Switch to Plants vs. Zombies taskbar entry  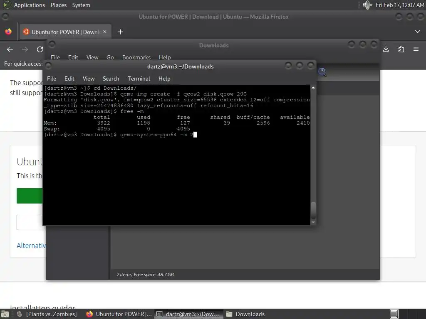coord(48,314)
